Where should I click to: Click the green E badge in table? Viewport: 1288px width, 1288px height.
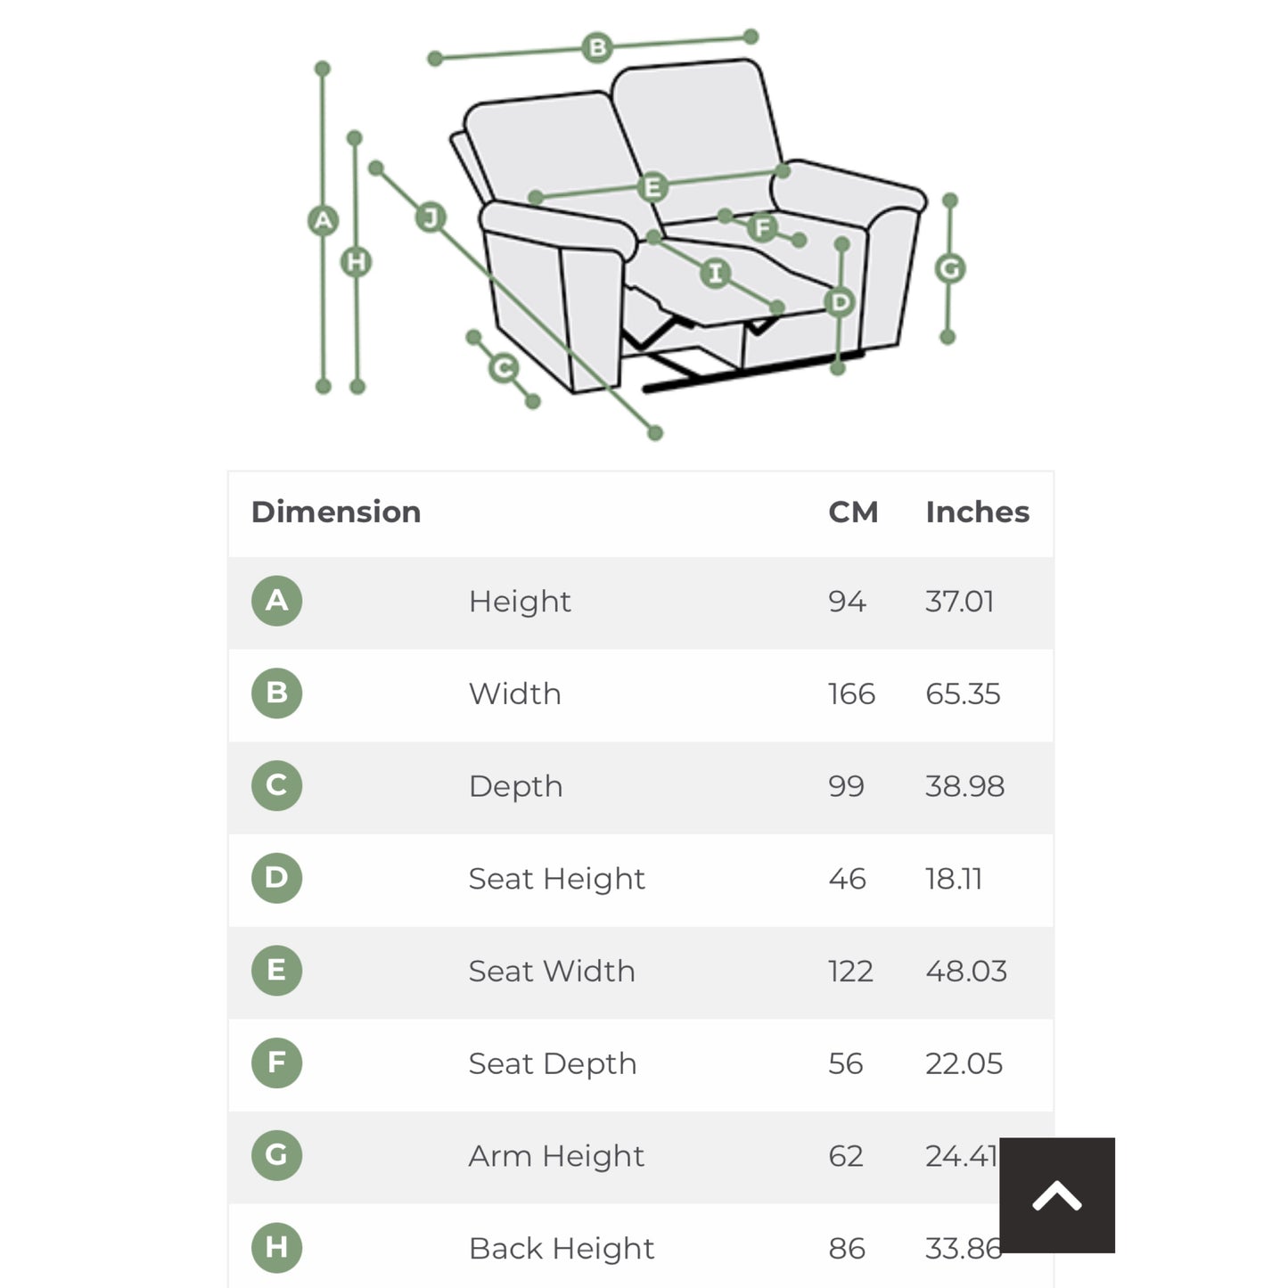(276, 970)
